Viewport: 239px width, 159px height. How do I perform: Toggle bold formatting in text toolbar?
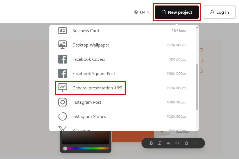coord(151,143)
